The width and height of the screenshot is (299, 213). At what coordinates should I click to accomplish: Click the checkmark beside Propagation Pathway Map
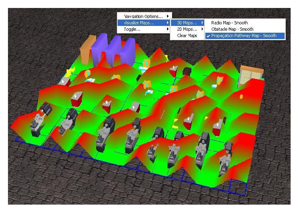(x=208, y=36)
